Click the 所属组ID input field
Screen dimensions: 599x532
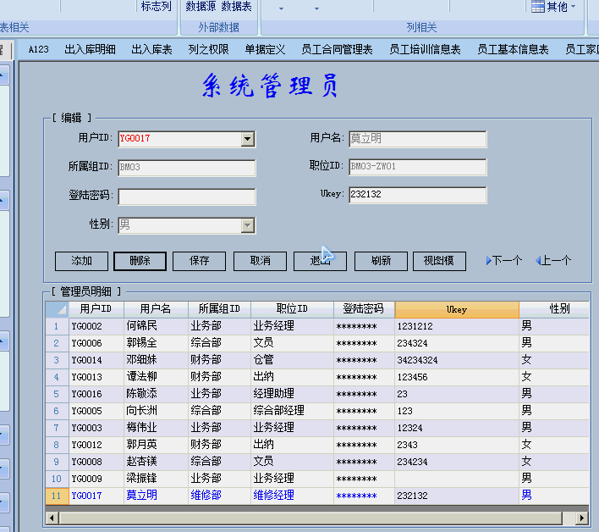[187, 168]
